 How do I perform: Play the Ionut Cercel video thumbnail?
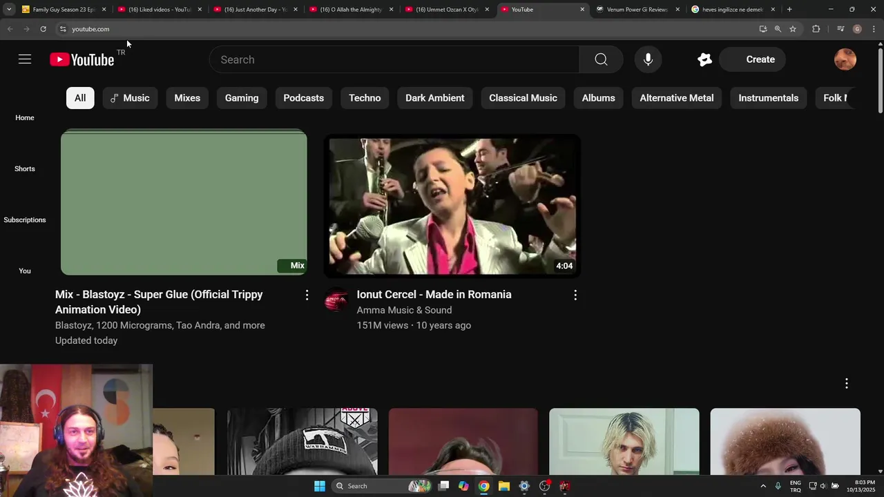[452, 206]
